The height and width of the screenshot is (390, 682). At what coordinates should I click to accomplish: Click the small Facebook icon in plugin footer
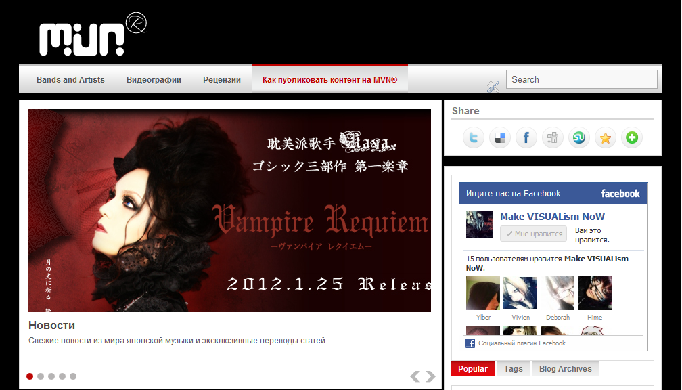click(470, 343)
